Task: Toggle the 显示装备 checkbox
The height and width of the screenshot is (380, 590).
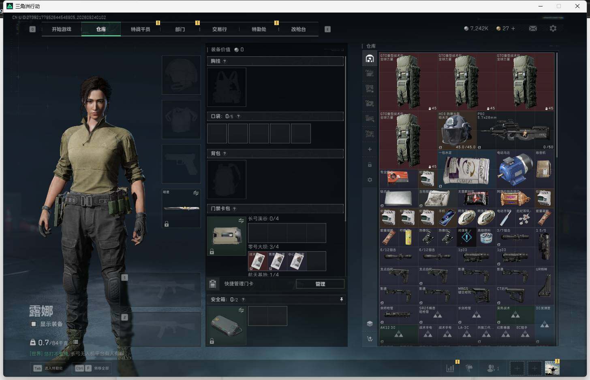Action: (34, 324)
